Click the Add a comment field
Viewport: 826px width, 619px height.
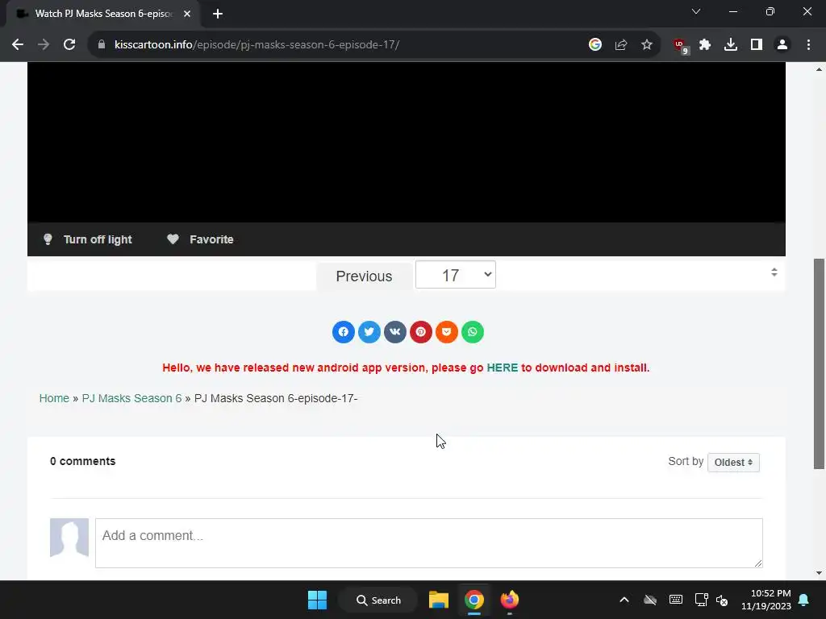(x=429, y=543)
